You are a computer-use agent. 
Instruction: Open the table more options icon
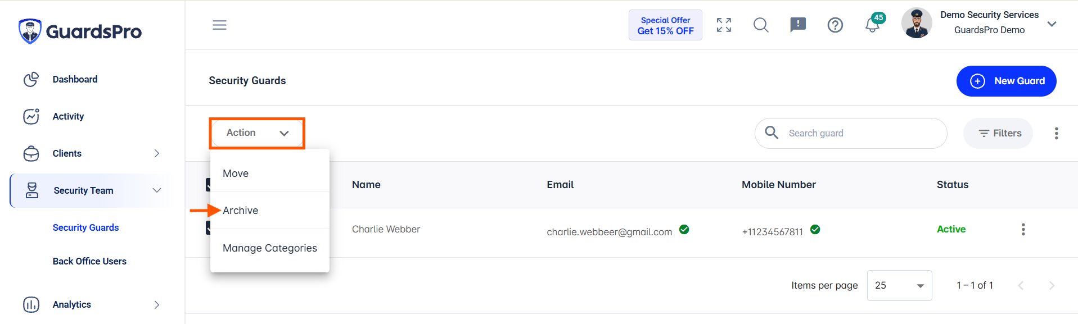(1056, 133)
